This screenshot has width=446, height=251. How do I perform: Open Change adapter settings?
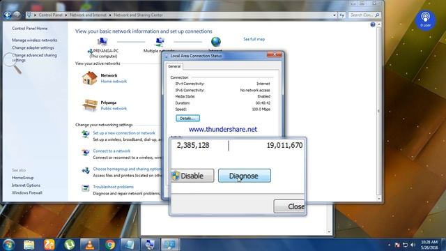(33, 48)
